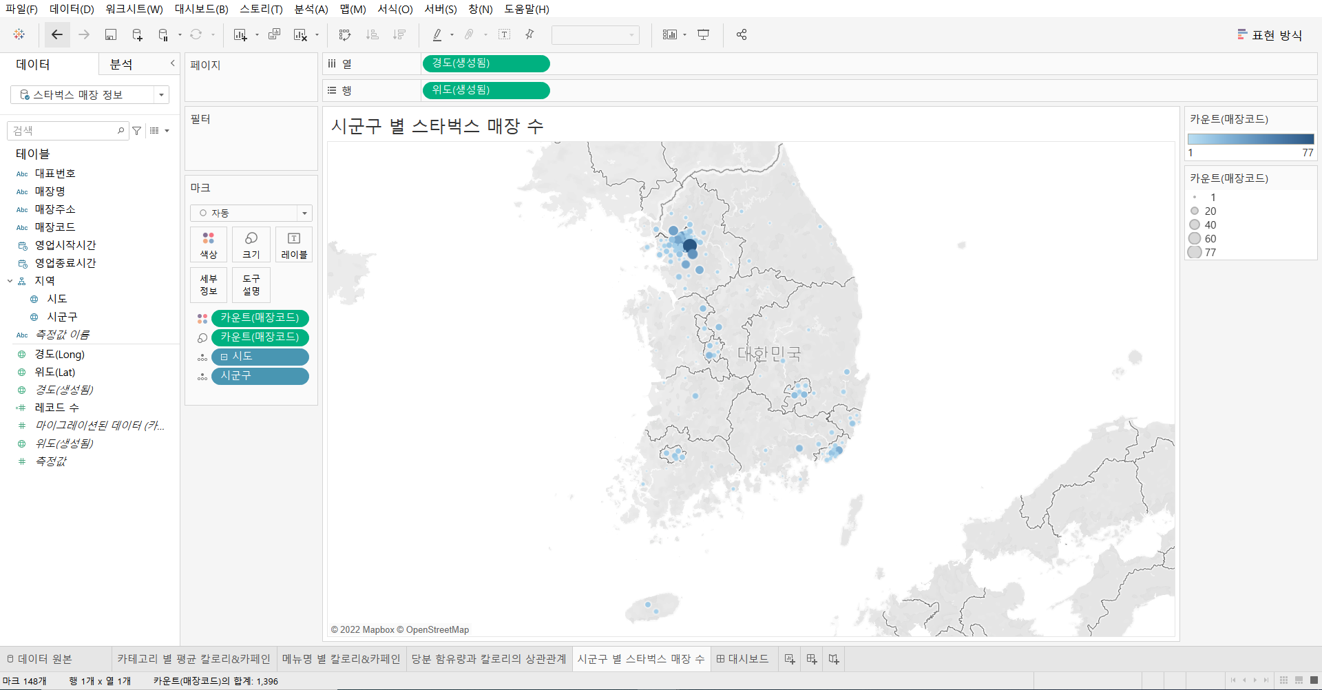Collapse the 지역 hierarchy

coord(10,280)
